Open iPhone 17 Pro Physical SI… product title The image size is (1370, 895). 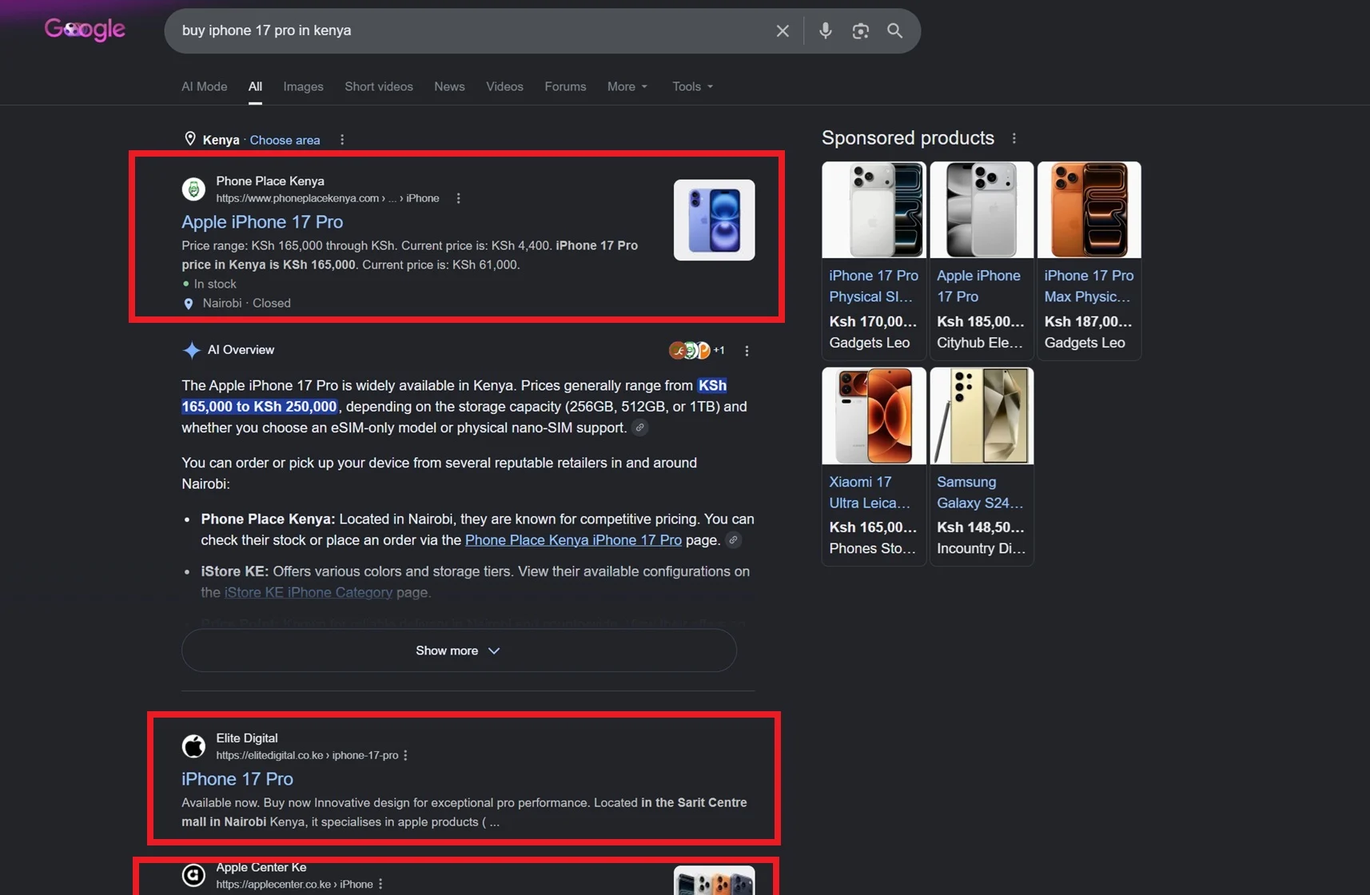pos(874,286)
